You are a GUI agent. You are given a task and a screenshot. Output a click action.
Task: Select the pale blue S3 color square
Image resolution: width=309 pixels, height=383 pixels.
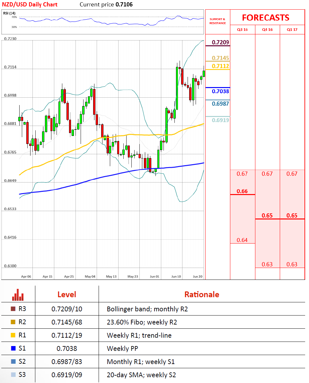[x=13, y=375]
